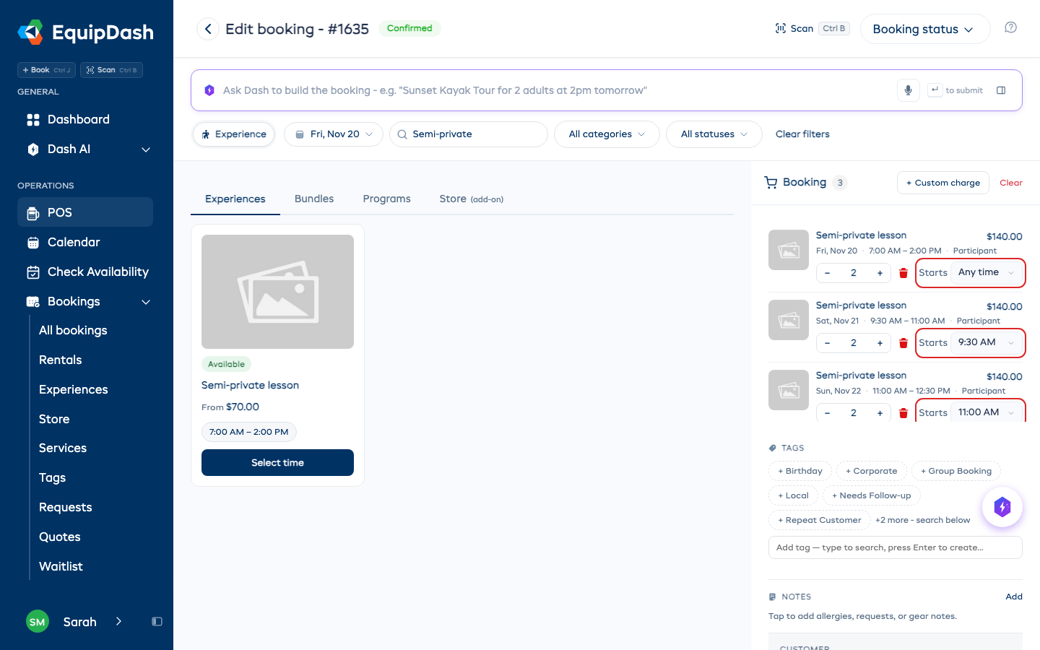This screenshot has width=1040, height=650.
Task: Expand the All statuses filter
Action: (714, 134)
